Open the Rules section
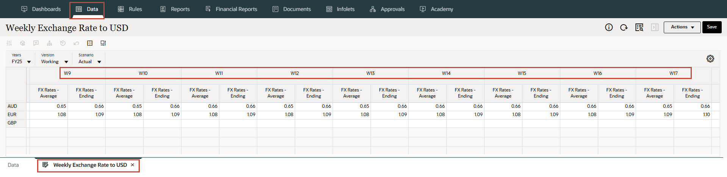The height and width of the screenshot is (177, 727). click(x=130, y=9)
